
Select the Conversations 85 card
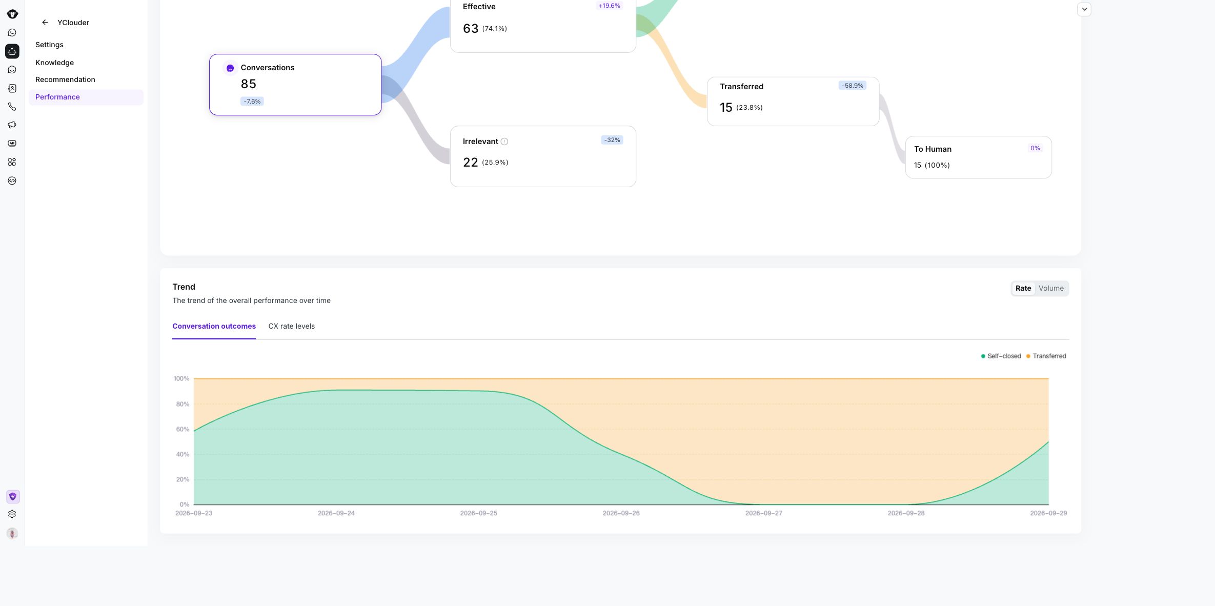pos(295,85)
